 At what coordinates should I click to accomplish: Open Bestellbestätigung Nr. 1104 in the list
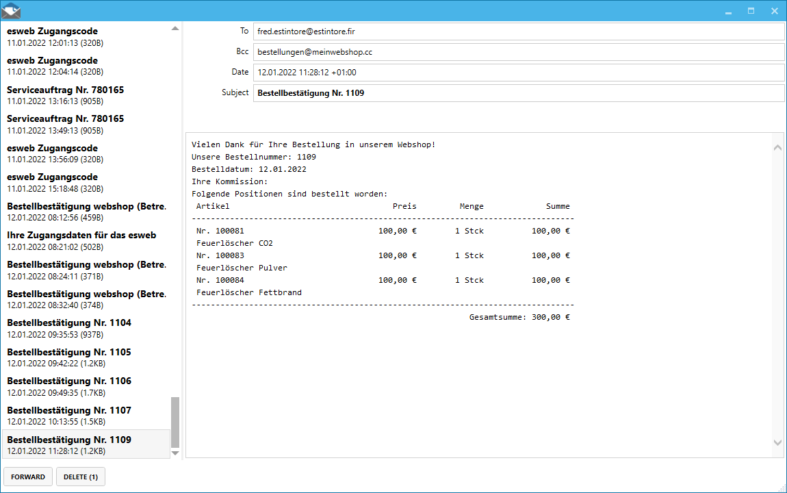pos(86,329)
